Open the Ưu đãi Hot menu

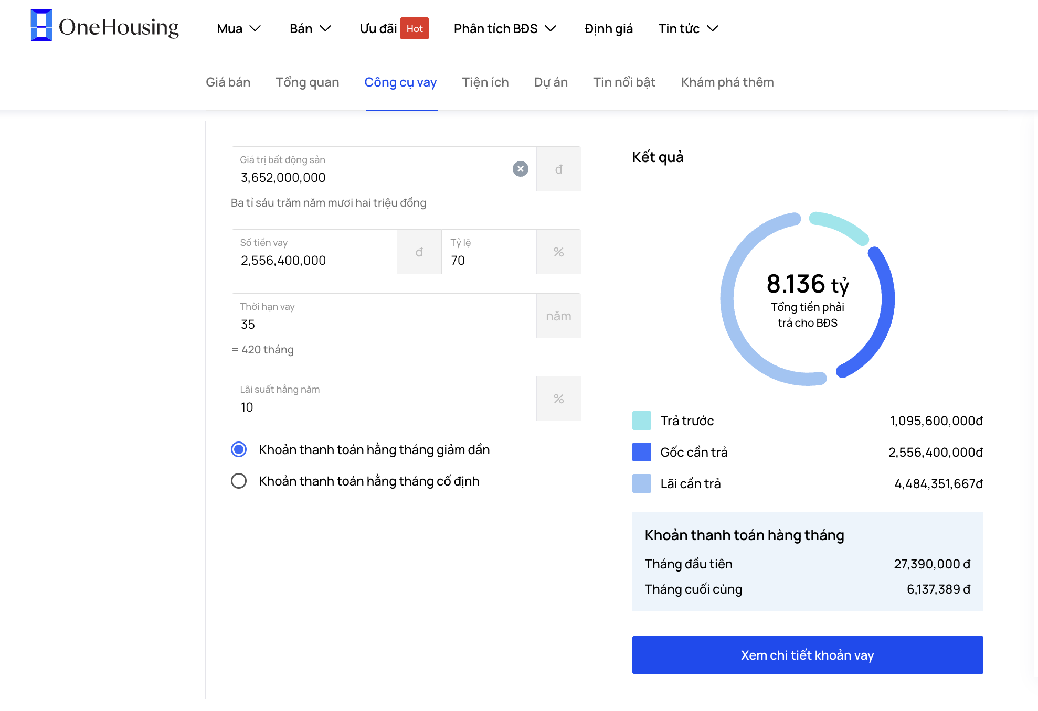pyautogui.click(x=394, y=28)
